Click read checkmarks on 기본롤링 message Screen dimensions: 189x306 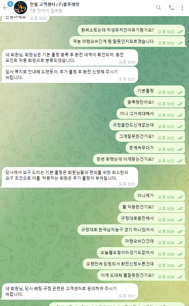pyautogui.click(x=180, y=92)
